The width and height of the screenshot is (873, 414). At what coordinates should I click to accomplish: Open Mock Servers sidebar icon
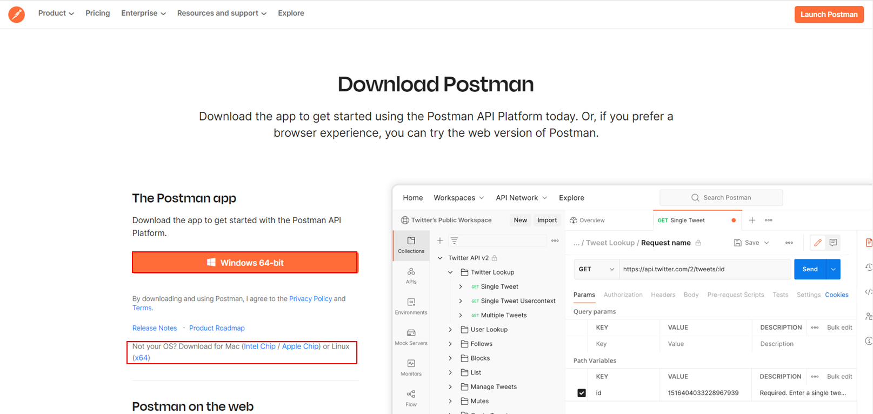411,337
